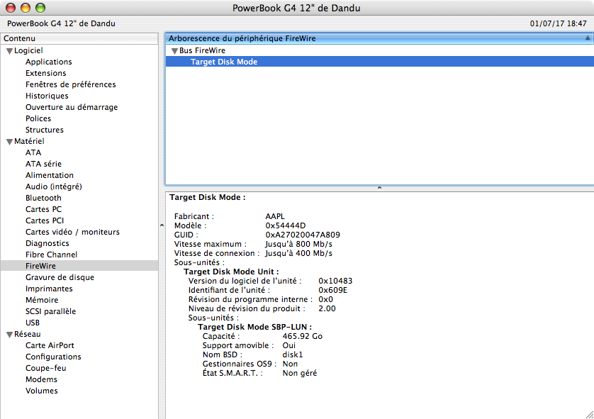Image resolution: width=594 pixels, height=419 pixels.
Task: Click the Nom BSD value disk1
Action: 293,355
